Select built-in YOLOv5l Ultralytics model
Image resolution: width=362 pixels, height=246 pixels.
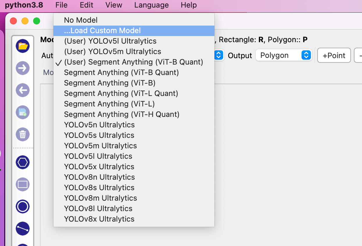coord(134,156)
